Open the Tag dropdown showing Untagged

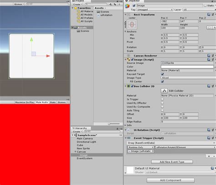coord(154,10)
